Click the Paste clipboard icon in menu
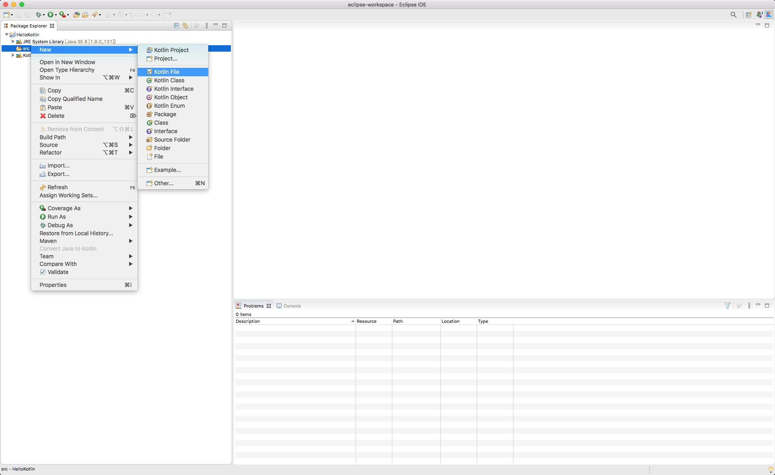 click(x=43, y=107)
